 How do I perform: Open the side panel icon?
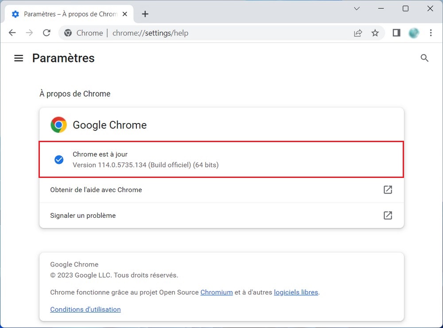click(396, 33)
